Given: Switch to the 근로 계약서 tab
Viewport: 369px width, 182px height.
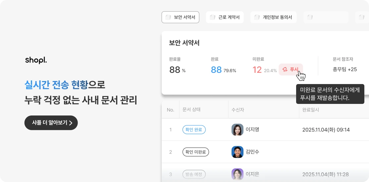Looking at the screenshot, I should pos(225,18).
